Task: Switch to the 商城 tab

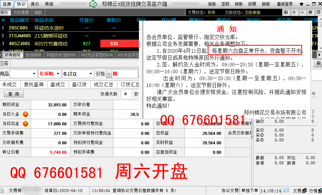Action: pos(49,4)
